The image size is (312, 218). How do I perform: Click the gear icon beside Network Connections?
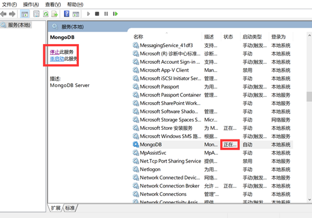136,194
